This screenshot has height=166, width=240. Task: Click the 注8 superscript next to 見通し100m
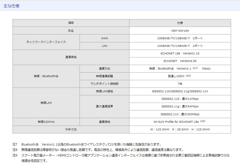coord(188,76)
